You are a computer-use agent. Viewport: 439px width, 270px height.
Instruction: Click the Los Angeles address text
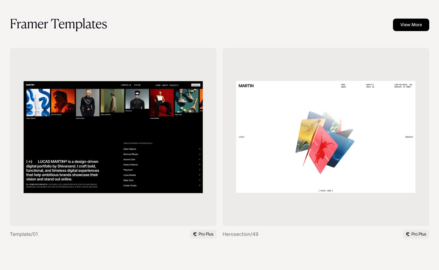[403, 86]
